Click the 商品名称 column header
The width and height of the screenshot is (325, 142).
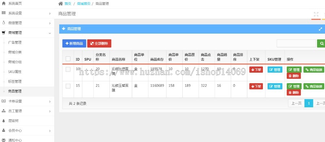(118, 60)
